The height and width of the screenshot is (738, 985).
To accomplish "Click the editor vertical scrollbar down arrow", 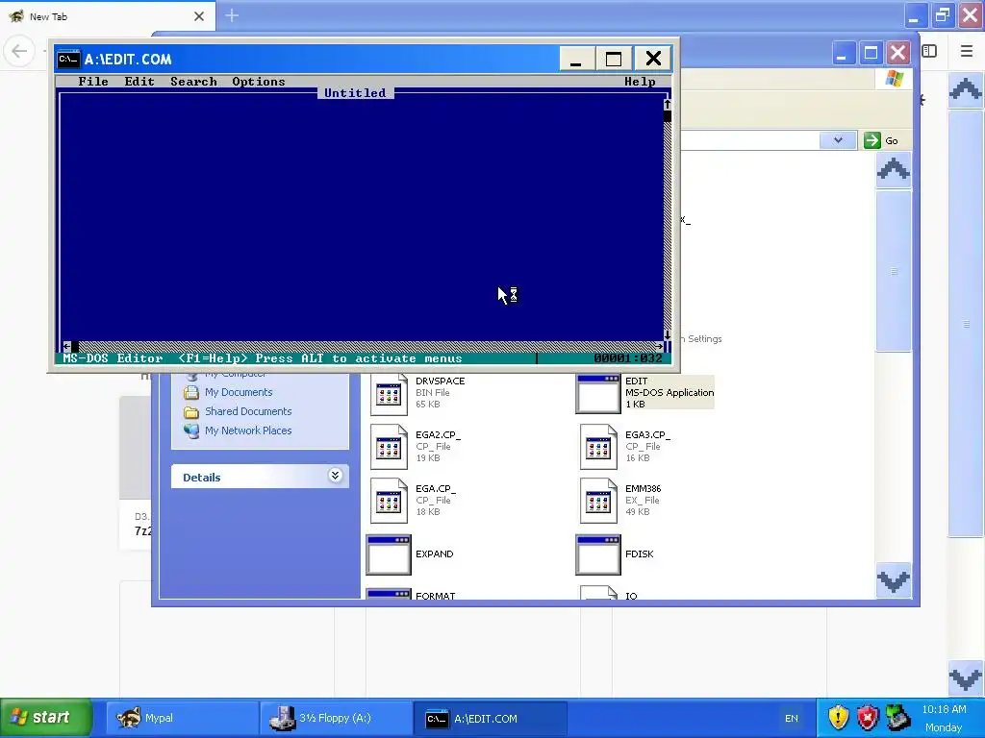I will click(668, 335).
